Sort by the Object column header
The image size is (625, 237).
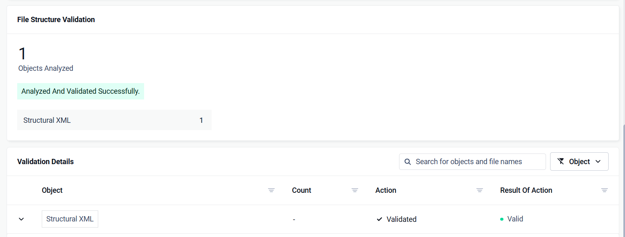tap(52, 190)
